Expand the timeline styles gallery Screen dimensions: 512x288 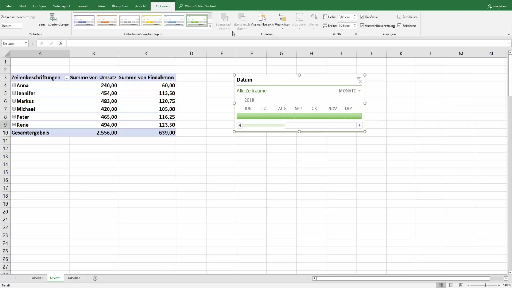(x=210, y=26)
